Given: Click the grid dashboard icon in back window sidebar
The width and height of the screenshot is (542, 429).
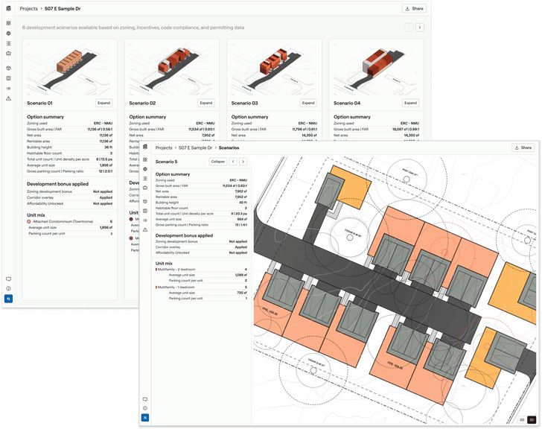Looking at the screenshot, I should click(8, 23).
